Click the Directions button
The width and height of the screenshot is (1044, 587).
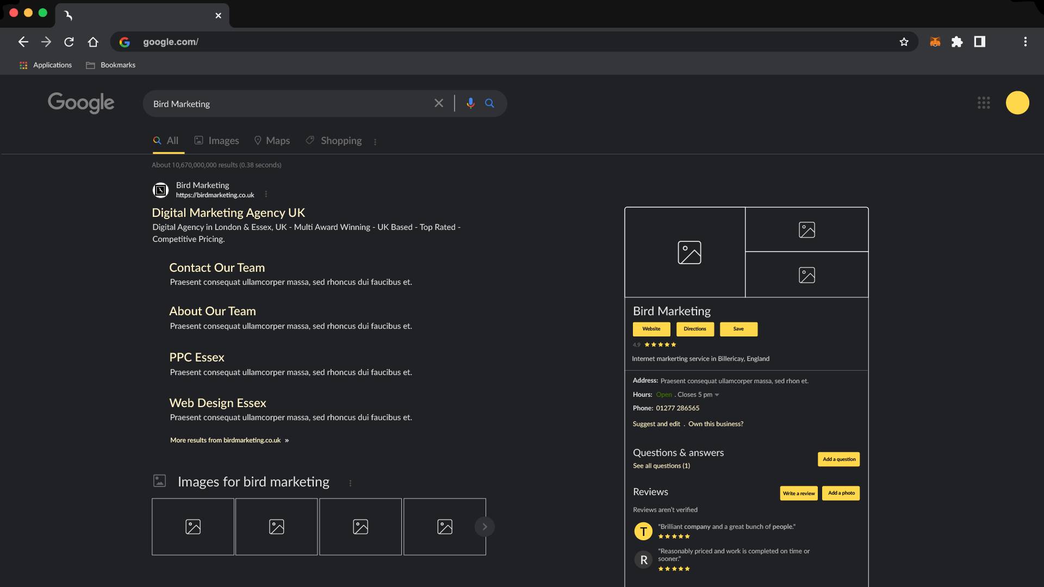695,329
